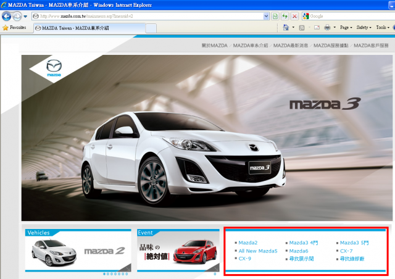
Task: Click the Mazda 2 Vehicles thumbnail
Action: 78,251
